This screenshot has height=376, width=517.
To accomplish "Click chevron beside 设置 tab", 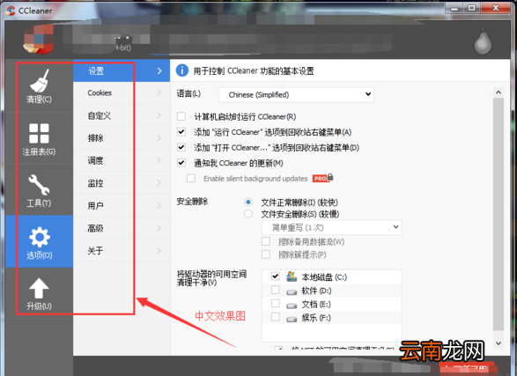I will pos(159,70).
